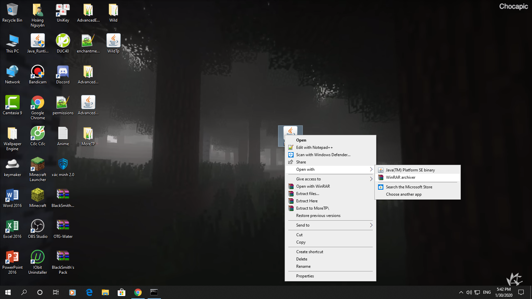Open Google Chrome from the taskbar
This screenshot has width=532, height=299.
tap(138, 292)
